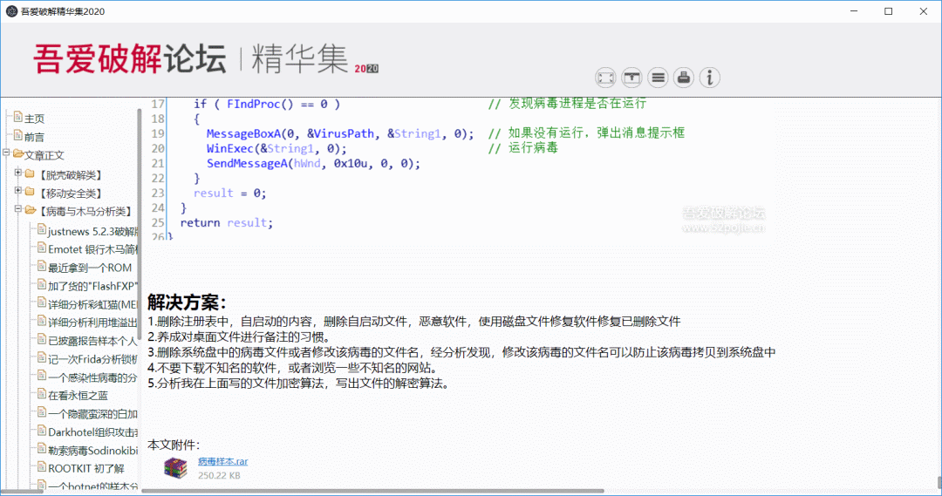Open article 详细分析利用堆溢出
Viewport: 942px width, 496px height.
coord(92,323)
